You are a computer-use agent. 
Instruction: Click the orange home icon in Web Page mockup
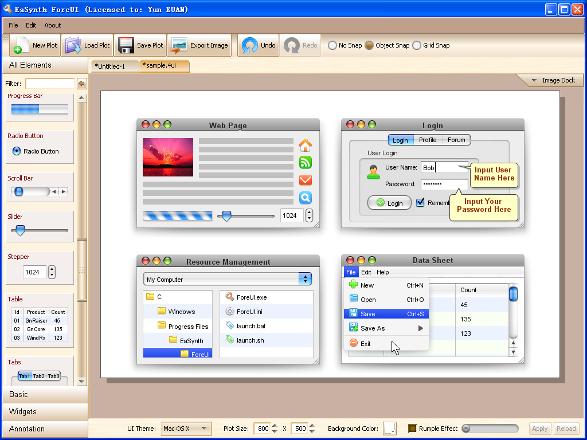pos(306,145)
